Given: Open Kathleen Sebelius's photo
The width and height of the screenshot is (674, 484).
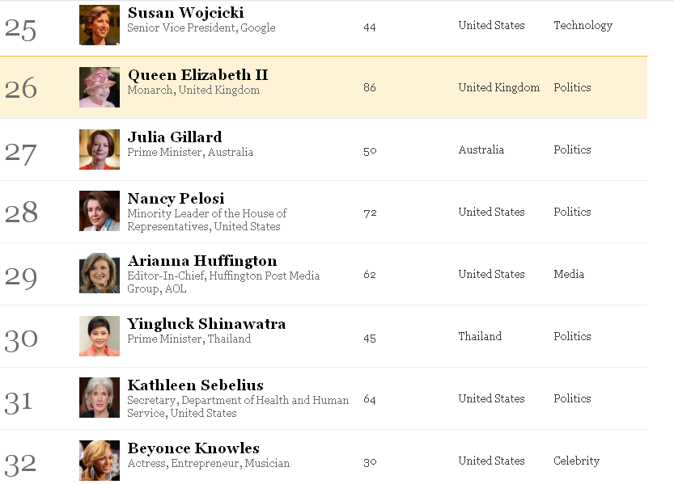Looking at the screenshot, I should (x=100, y=398).
